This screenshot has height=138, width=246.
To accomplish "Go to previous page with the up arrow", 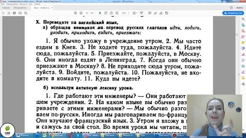I will (75, 13).
